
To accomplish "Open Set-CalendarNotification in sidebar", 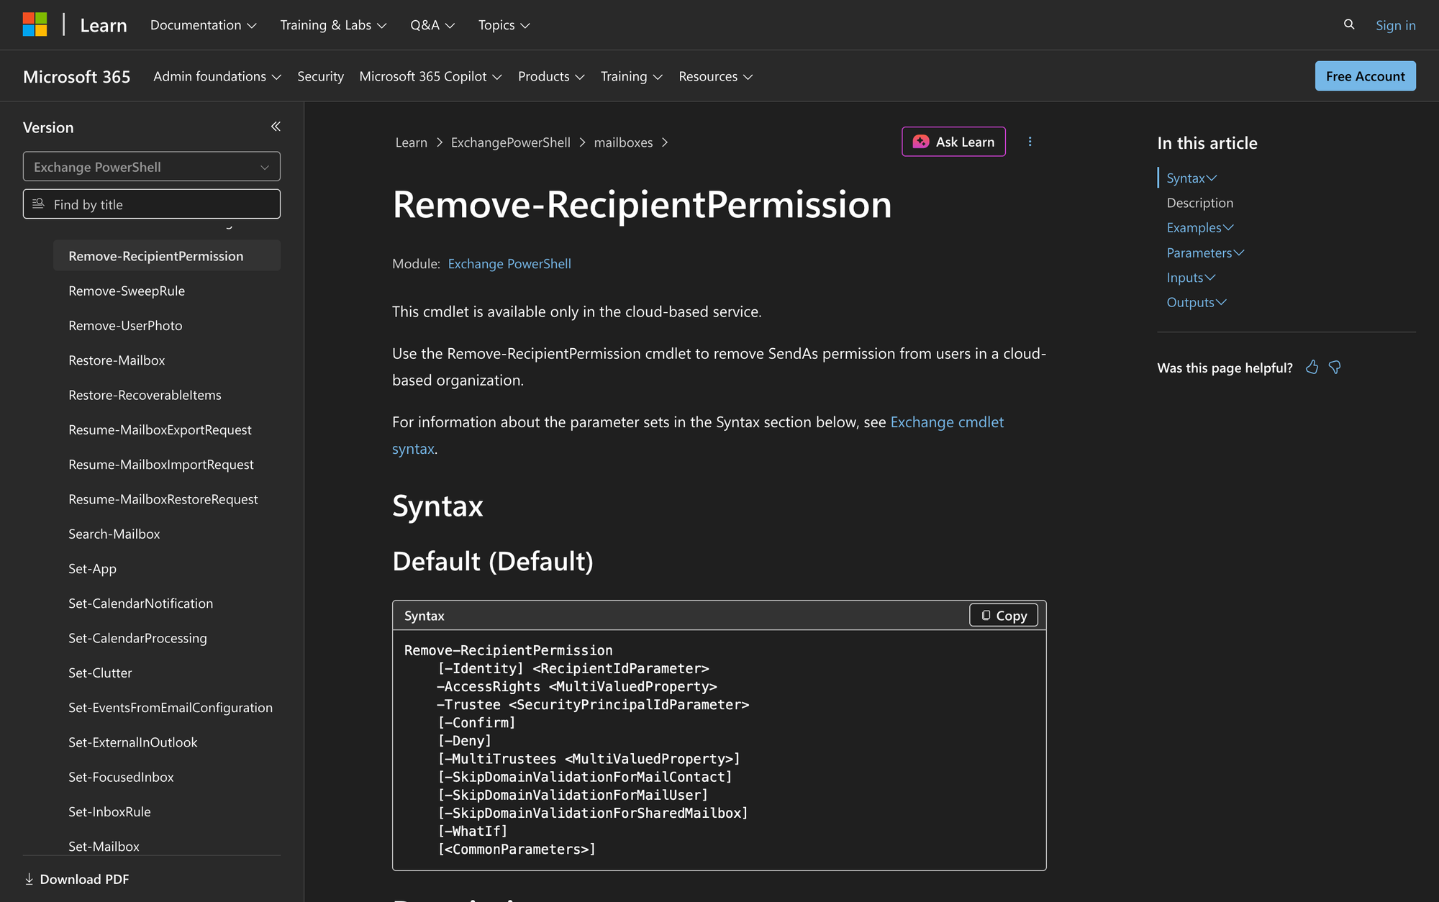I will (x=140, y=603).
